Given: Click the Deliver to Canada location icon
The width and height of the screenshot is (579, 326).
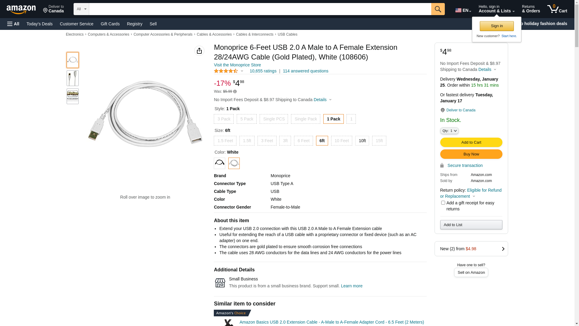Looking at the screenshot, I should [442, 110].
